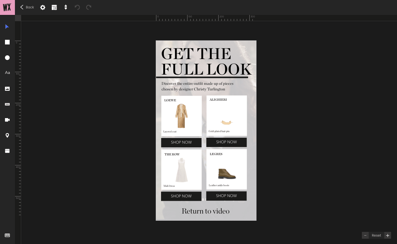397x244 pixels.
Task: Zoom out with the minus button
Action: [365, 235]
